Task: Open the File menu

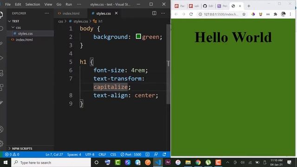Action: (x=8, y=4)
